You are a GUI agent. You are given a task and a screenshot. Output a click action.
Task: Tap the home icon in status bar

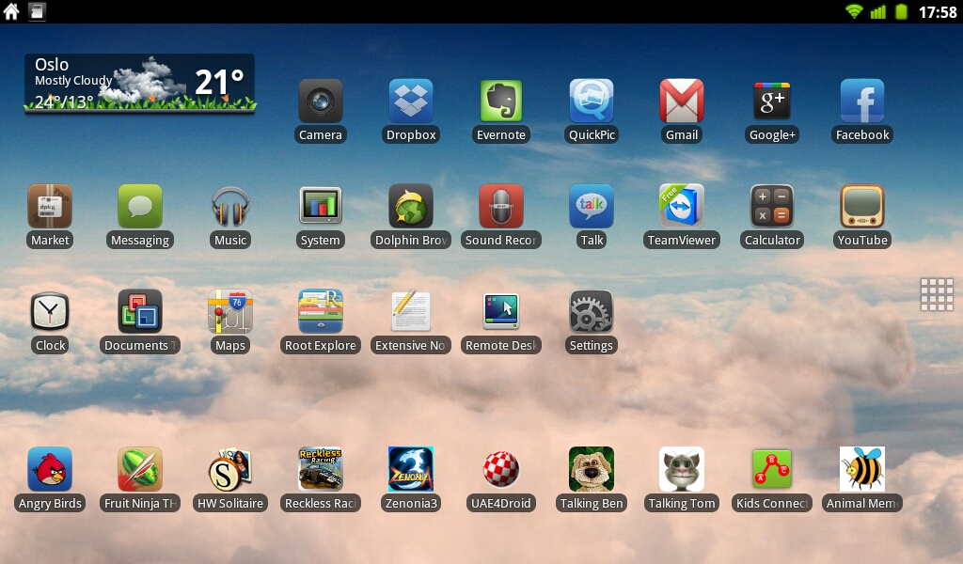11,11
